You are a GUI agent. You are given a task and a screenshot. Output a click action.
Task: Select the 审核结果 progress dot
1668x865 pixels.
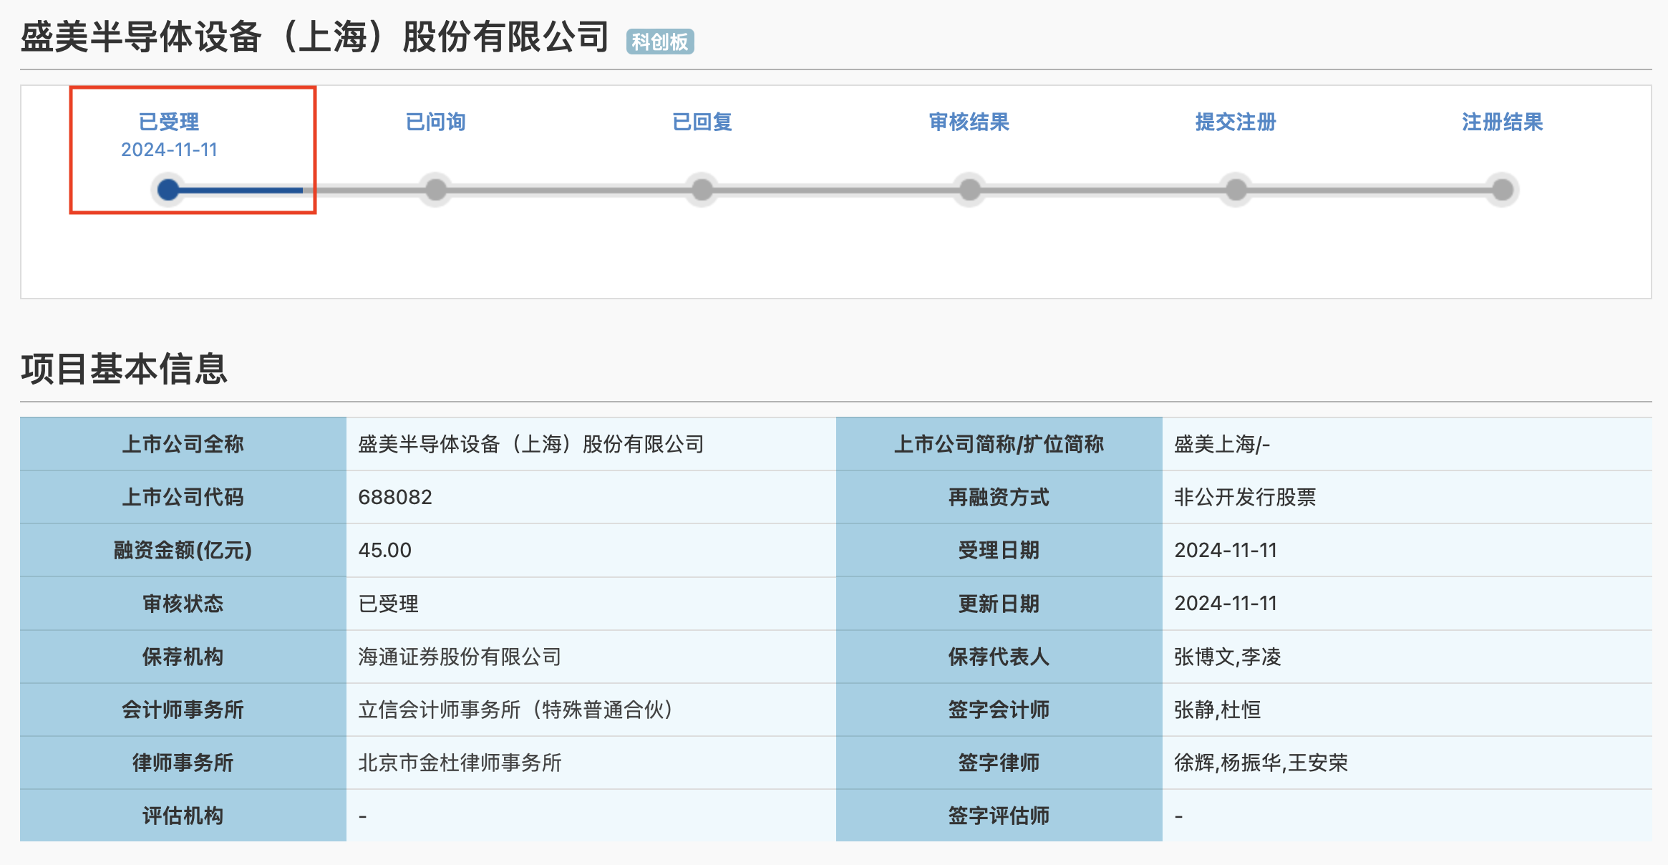click(969, 190)
